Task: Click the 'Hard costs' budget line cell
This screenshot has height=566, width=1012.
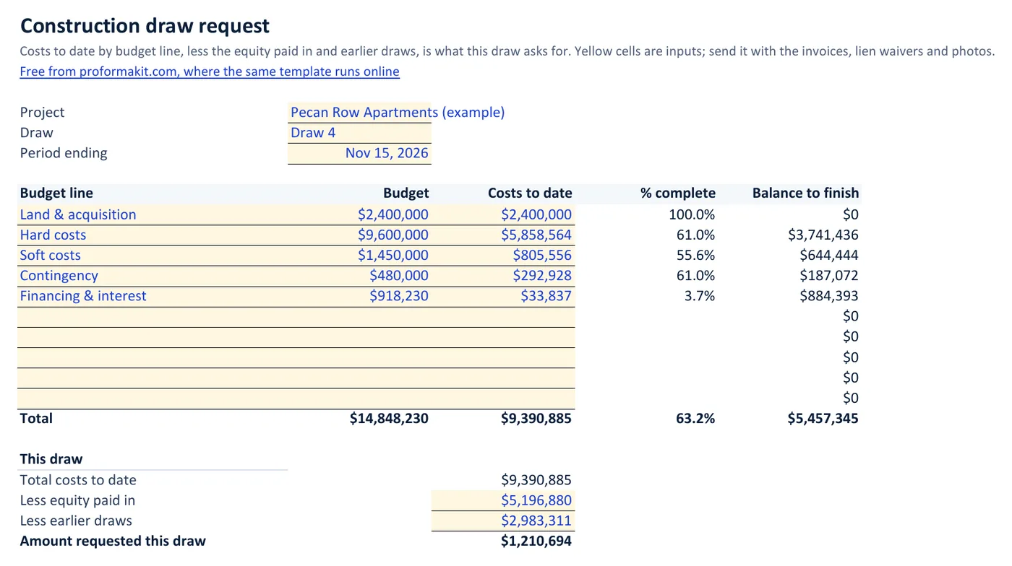Action: point(153,235)
